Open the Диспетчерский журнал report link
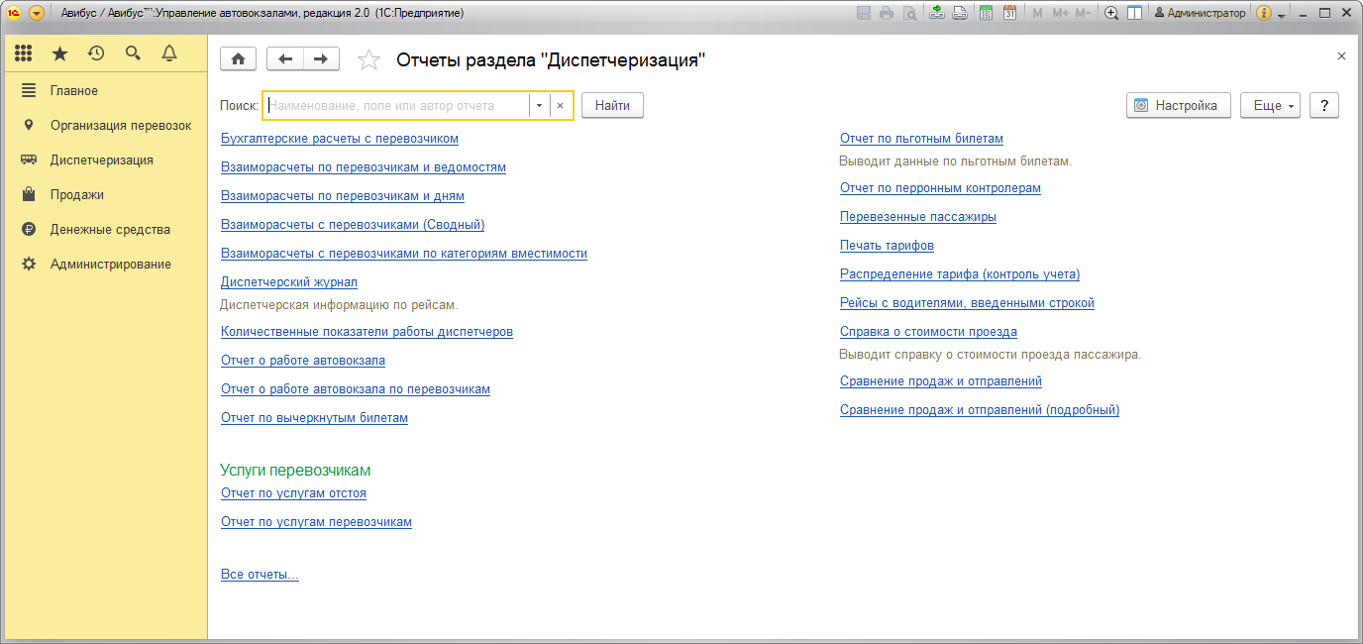Screen dimensions: 1363x644 point(288,282)
